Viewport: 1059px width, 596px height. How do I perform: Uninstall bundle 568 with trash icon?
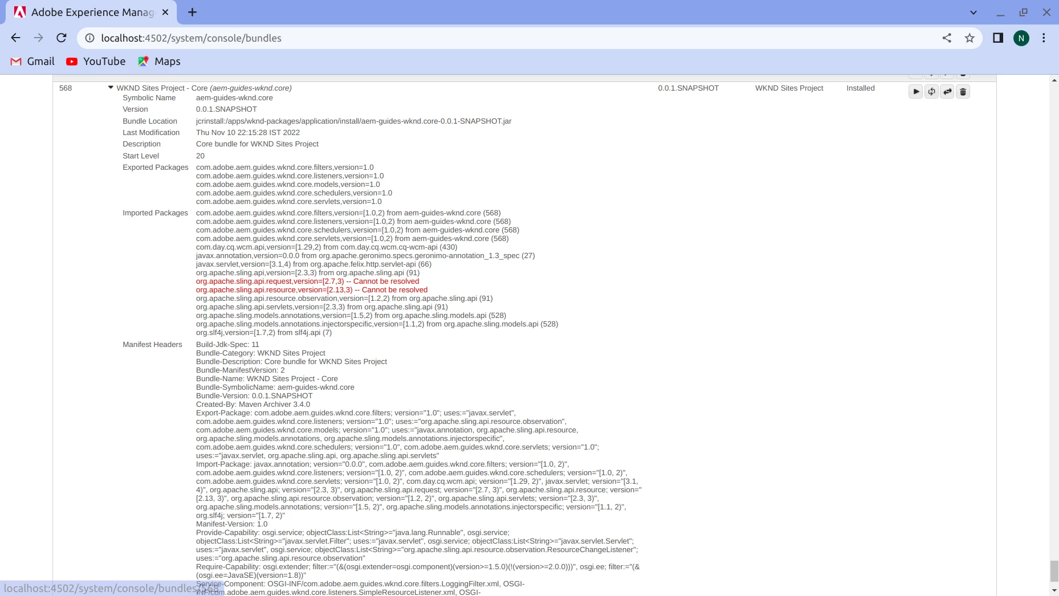963,92
